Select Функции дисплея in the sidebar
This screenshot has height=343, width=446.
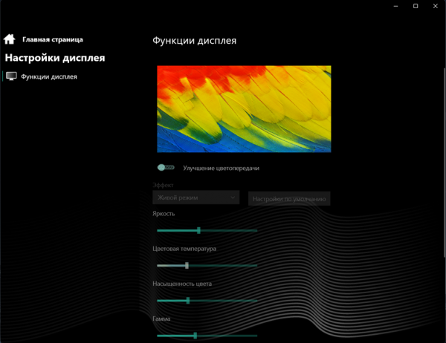[x=49, y=76]
